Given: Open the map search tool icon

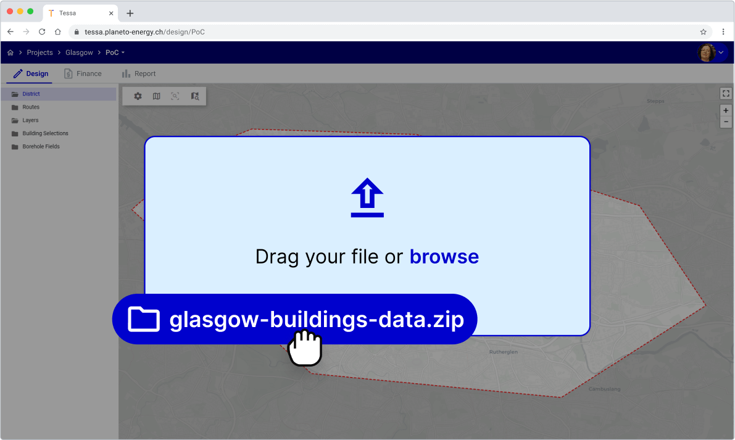Looking at the screenshot, I should (x=194, y=96).
